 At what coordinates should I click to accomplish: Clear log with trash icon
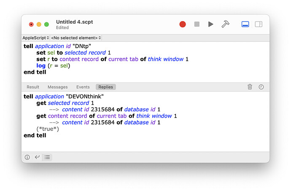[250, 87]
